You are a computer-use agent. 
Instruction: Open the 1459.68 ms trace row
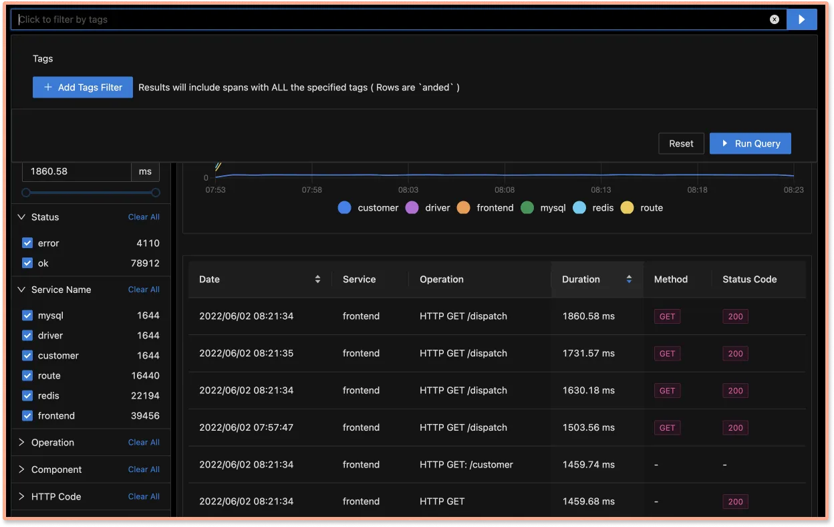tap(497, 501)
